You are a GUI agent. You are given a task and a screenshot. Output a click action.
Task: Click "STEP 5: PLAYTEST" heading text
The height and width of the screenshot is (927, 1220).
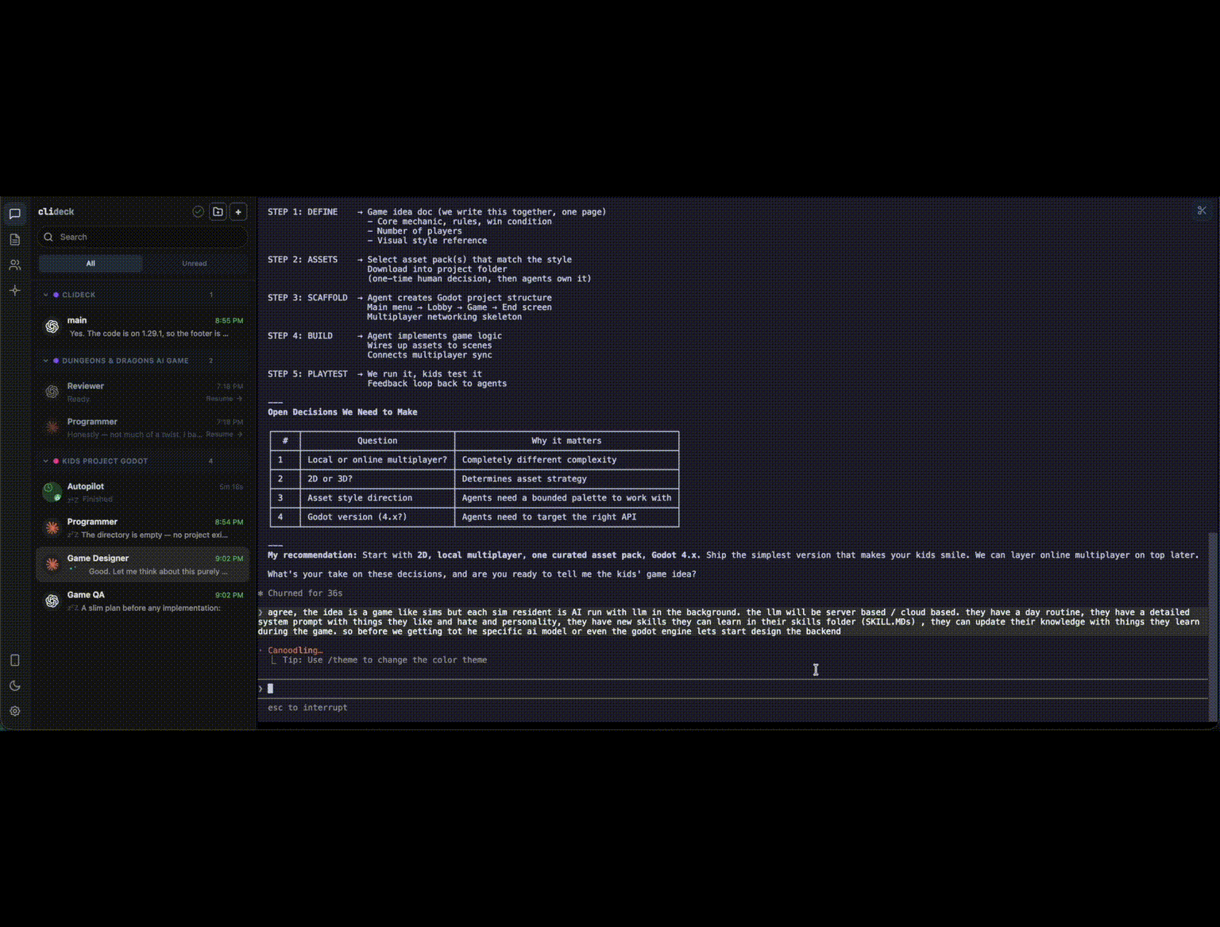[x=307, y=374]
